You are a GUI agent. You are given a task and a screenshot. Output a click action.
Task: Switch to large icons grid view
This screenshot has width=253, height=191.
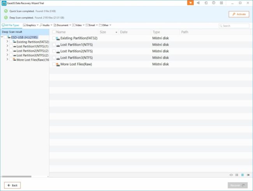(x=237, y=175)
